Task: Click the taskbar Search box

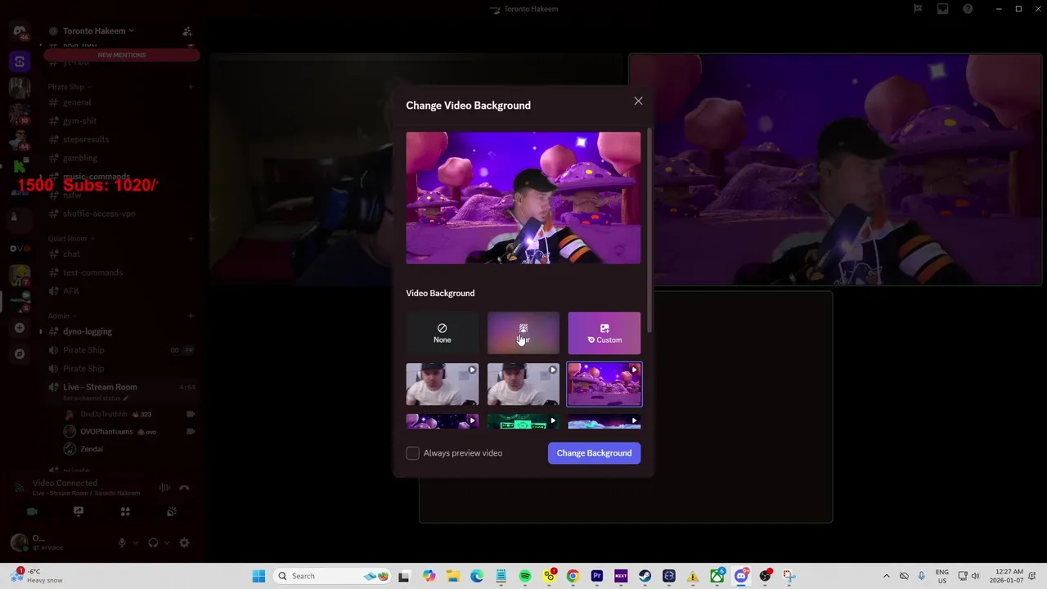Action: point(331,576)
